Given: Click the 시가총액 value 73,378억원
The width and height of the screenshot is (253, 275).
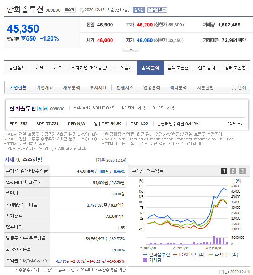Looking at the screenshot, I should pos(115,216).
